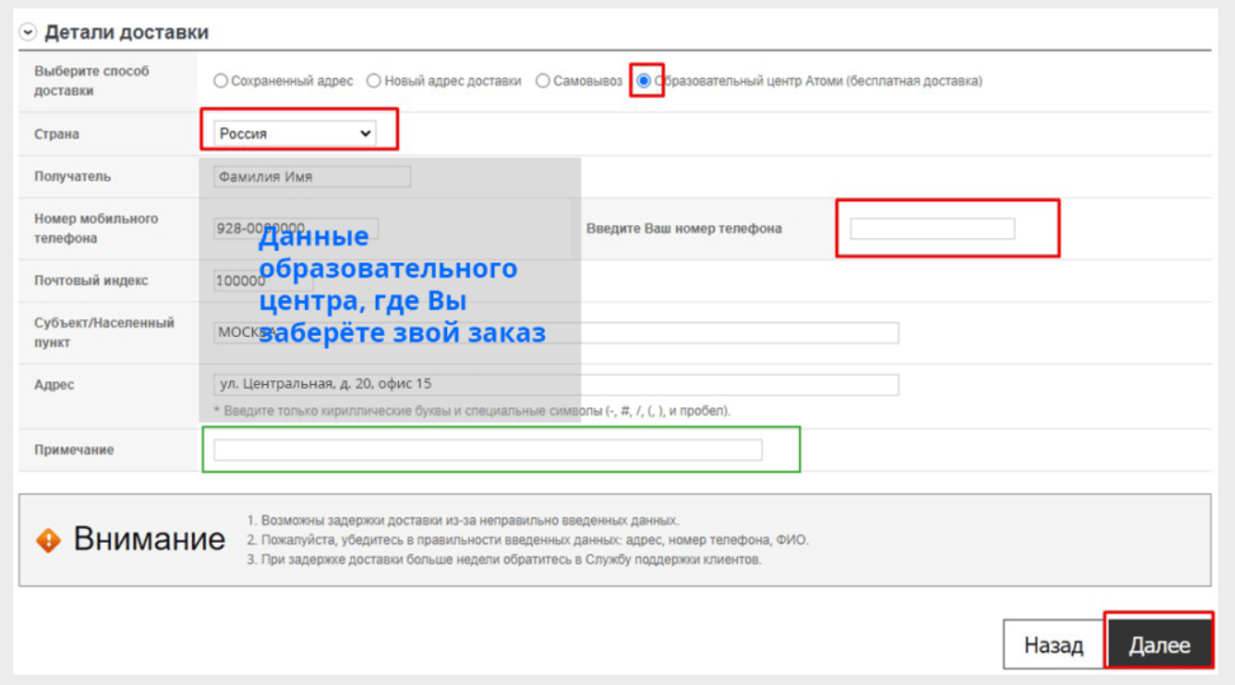Click the Внимание notice heading

coord(149,540)
